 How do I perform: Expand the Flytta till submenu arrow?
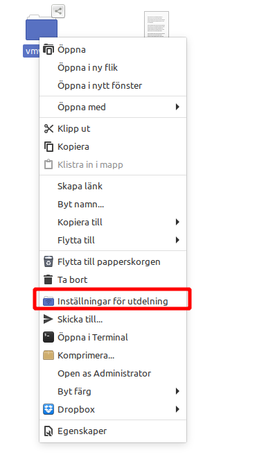coord(177,240)
